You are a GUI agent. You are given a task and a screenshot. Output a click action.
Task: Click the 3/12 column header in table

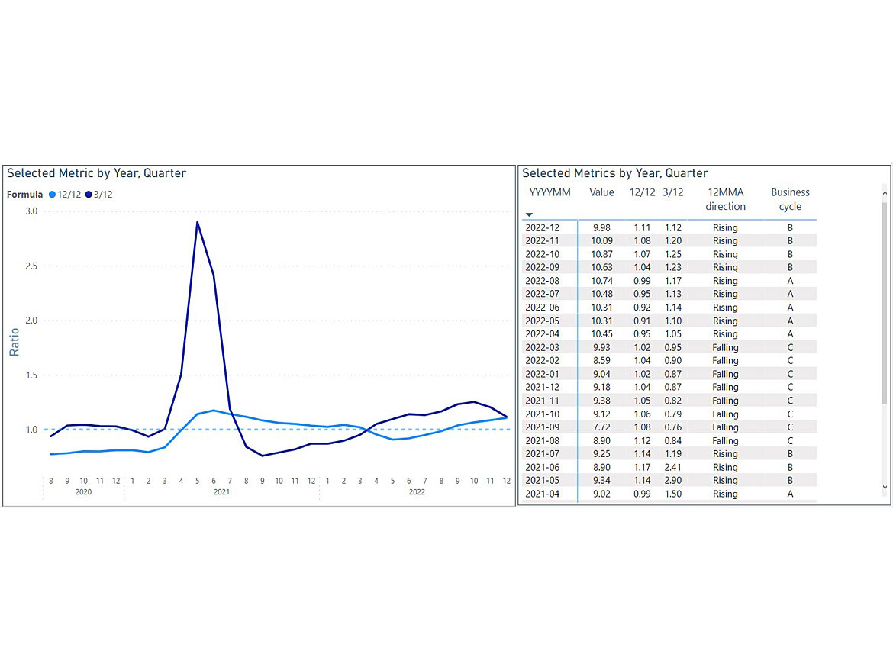673,192
